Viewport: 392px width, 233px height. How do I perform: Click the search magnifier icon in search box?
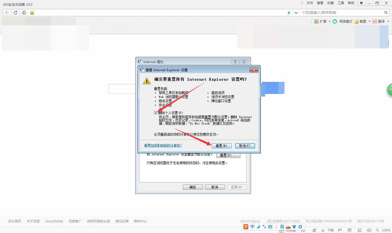pyautogui.click(x=386, y=13)
